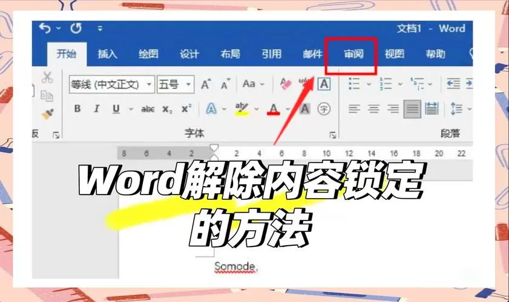Apply yellow text highlight color
The width and height of the screenshot is (509, 302).
pyautogui.click(x=242, y=109)
